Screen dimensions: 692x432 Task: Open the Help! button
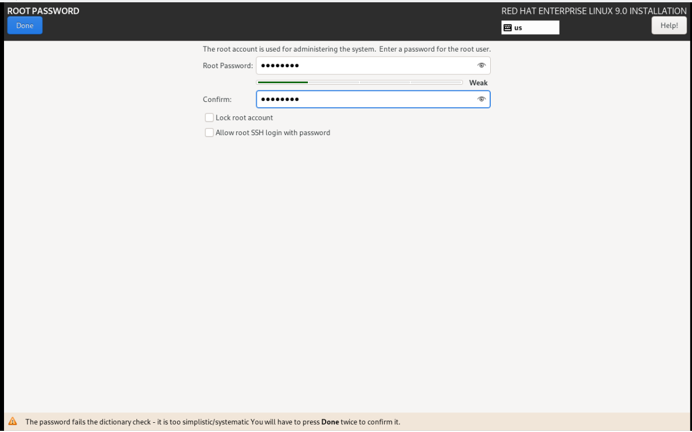pos(670,25)
